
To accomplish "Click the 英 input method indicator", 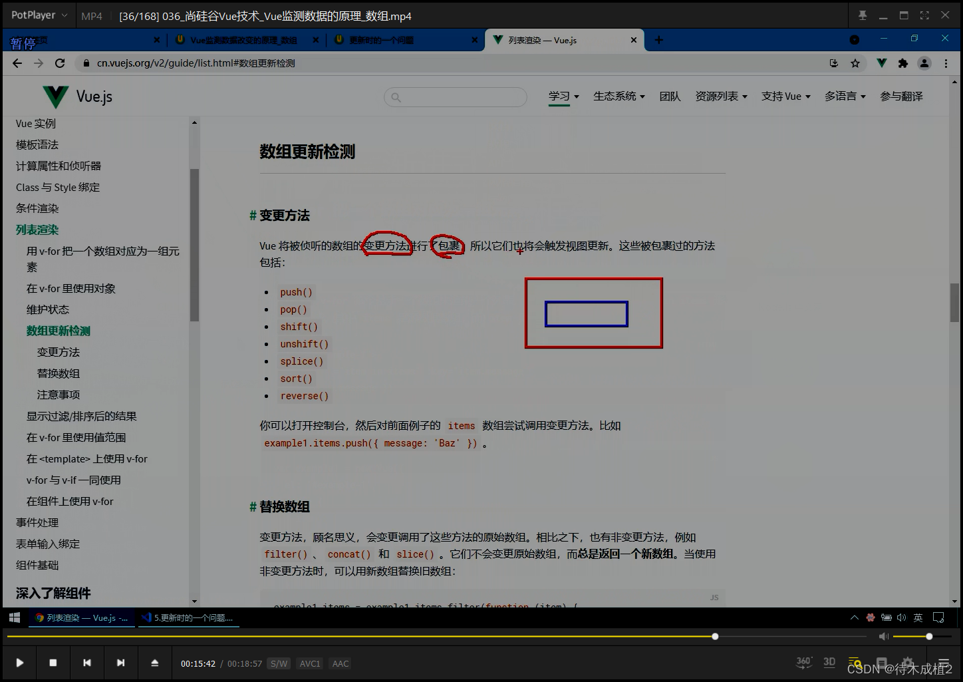I will click(x=918, y=617).
